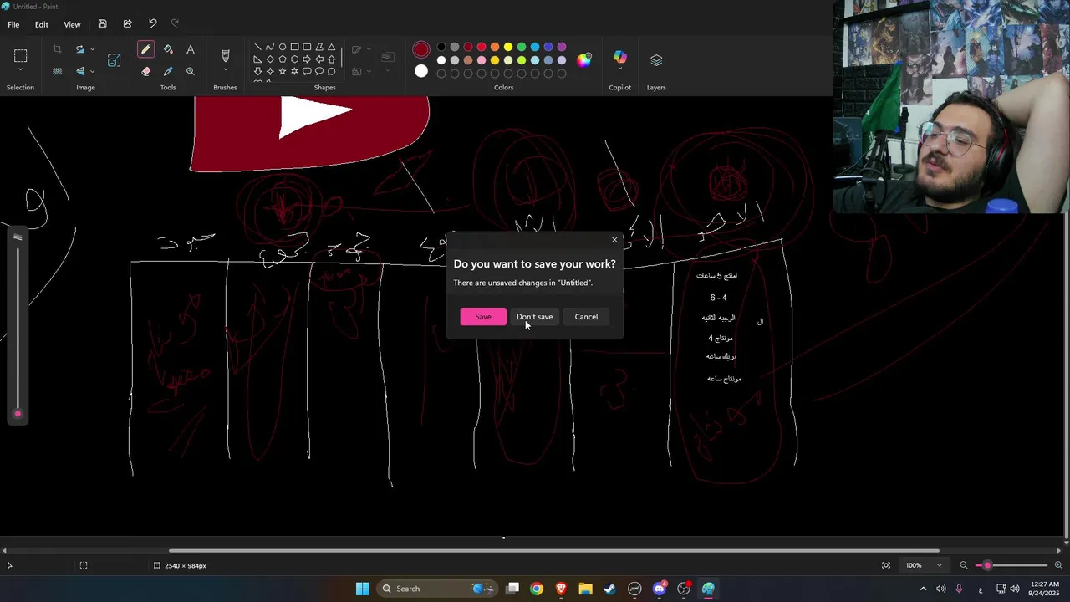
Task: Open the Edit colors wheel
Action: 583,59
